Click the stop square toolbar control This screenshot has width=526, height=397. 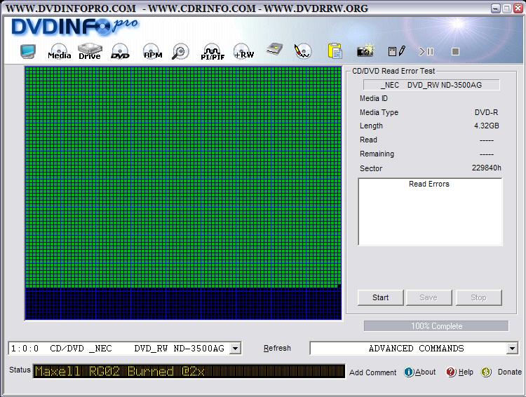point(455,51)
